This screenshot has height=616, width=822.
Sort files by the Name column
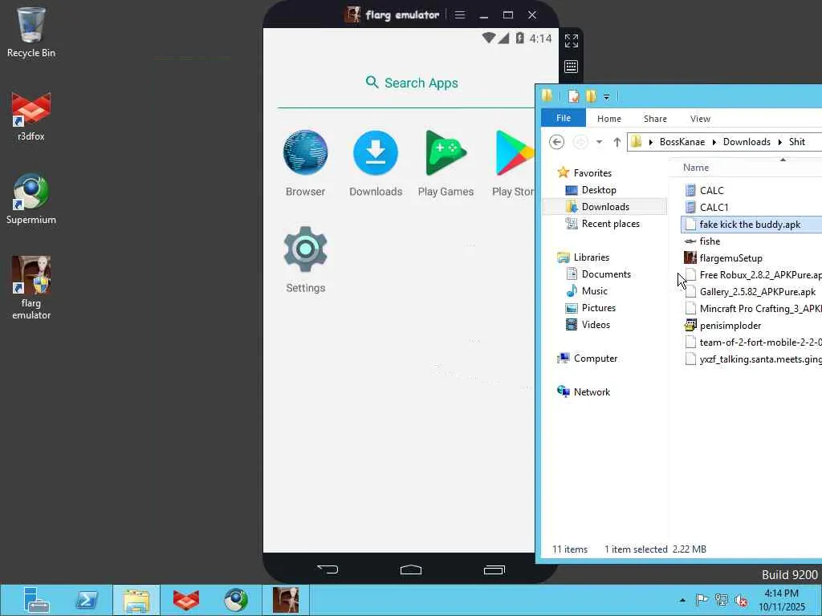(x=696, y=168)
